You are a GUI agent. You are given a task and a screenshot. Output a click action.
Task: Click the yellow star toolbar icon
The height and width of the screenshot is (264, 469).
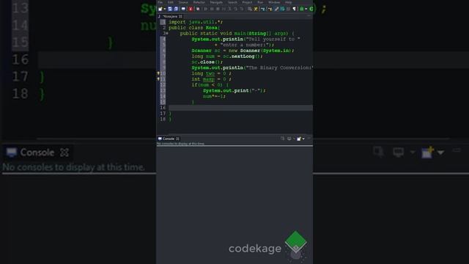click(256, 9)
